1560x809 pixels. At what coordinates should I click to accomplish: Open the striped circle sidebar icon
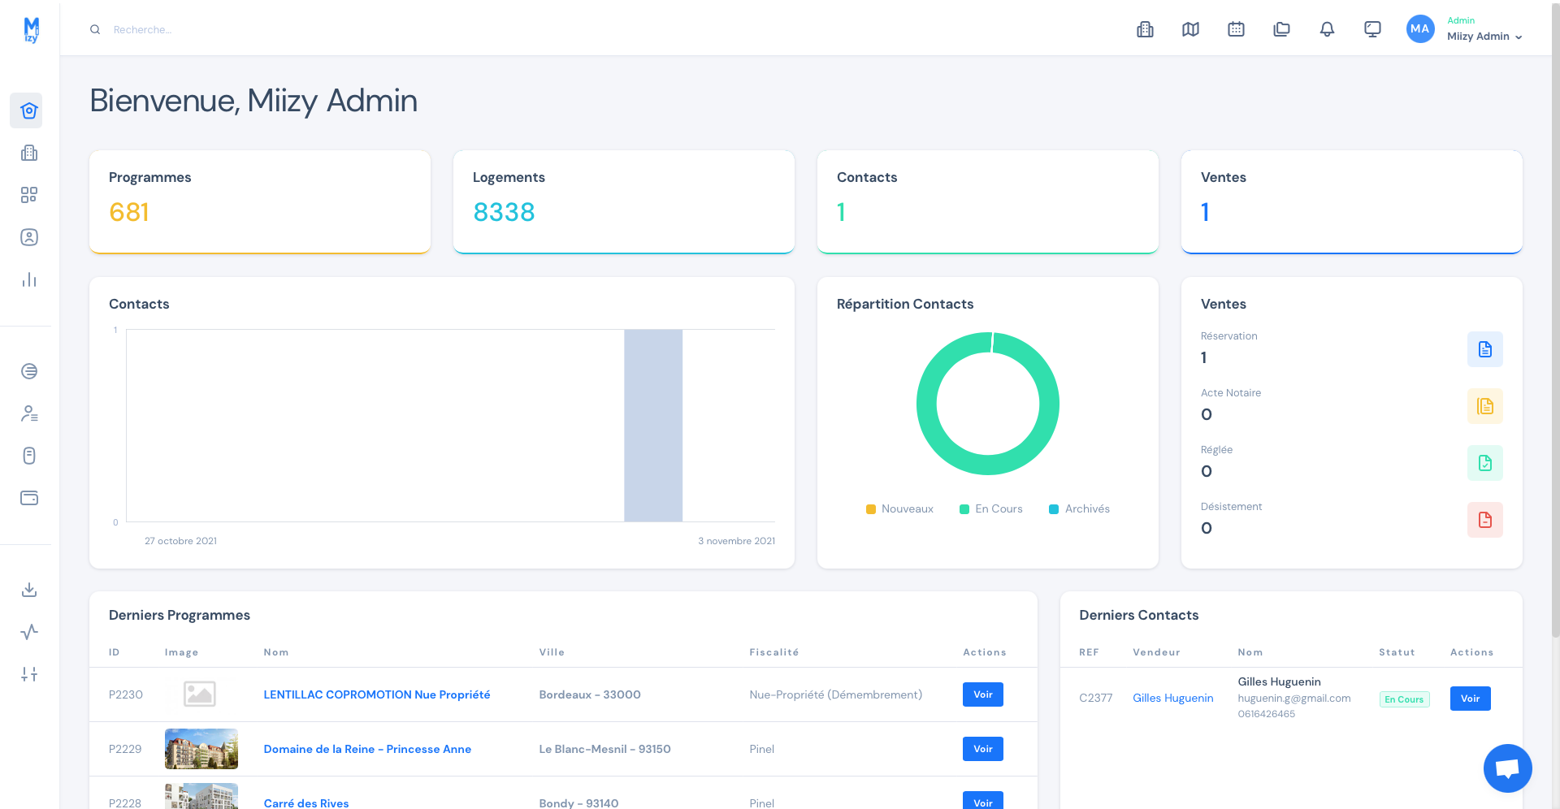29,371
